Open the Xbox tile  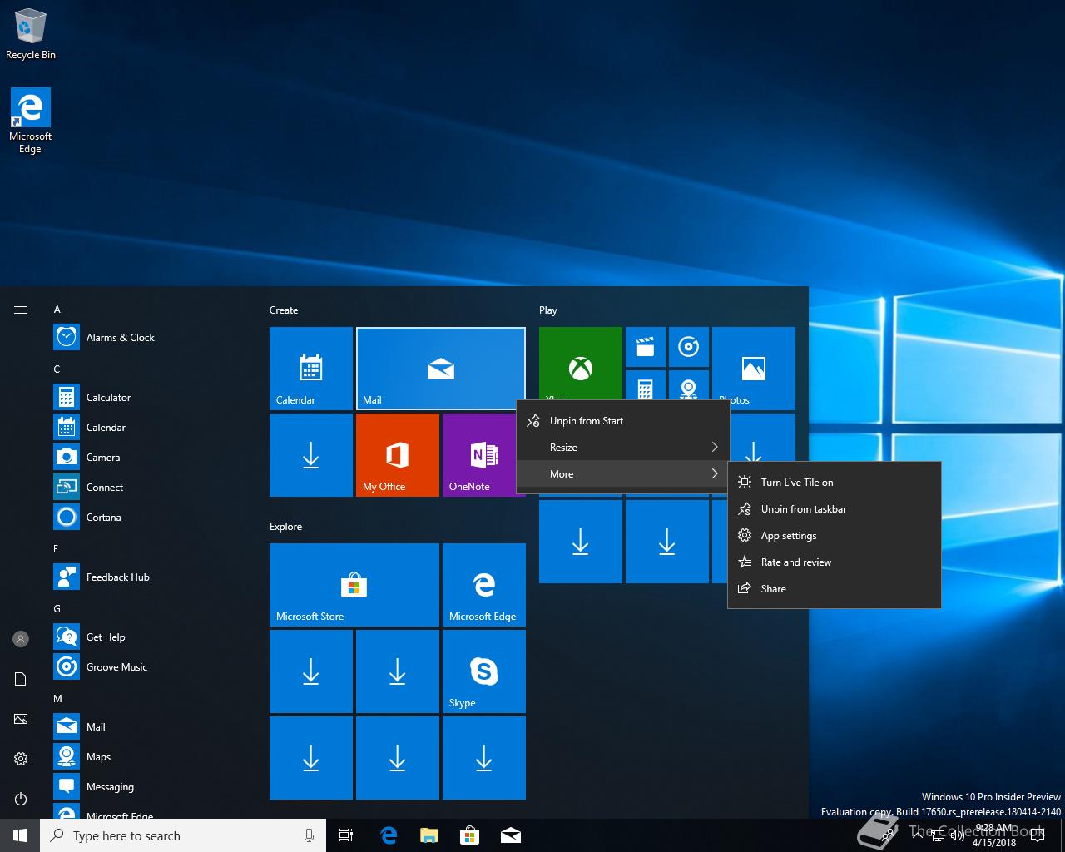[x=581, y=364]
